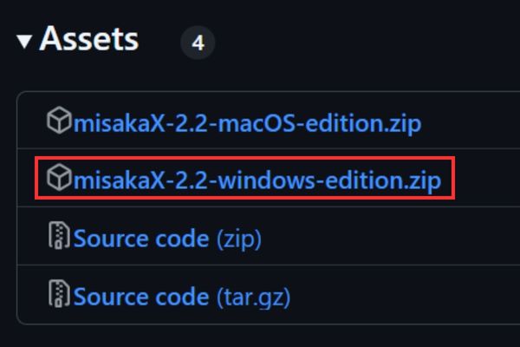Open the Source code link in zip row
Image resolution: width=520 pixels, height=347 pixels.
tap(141, 238)
